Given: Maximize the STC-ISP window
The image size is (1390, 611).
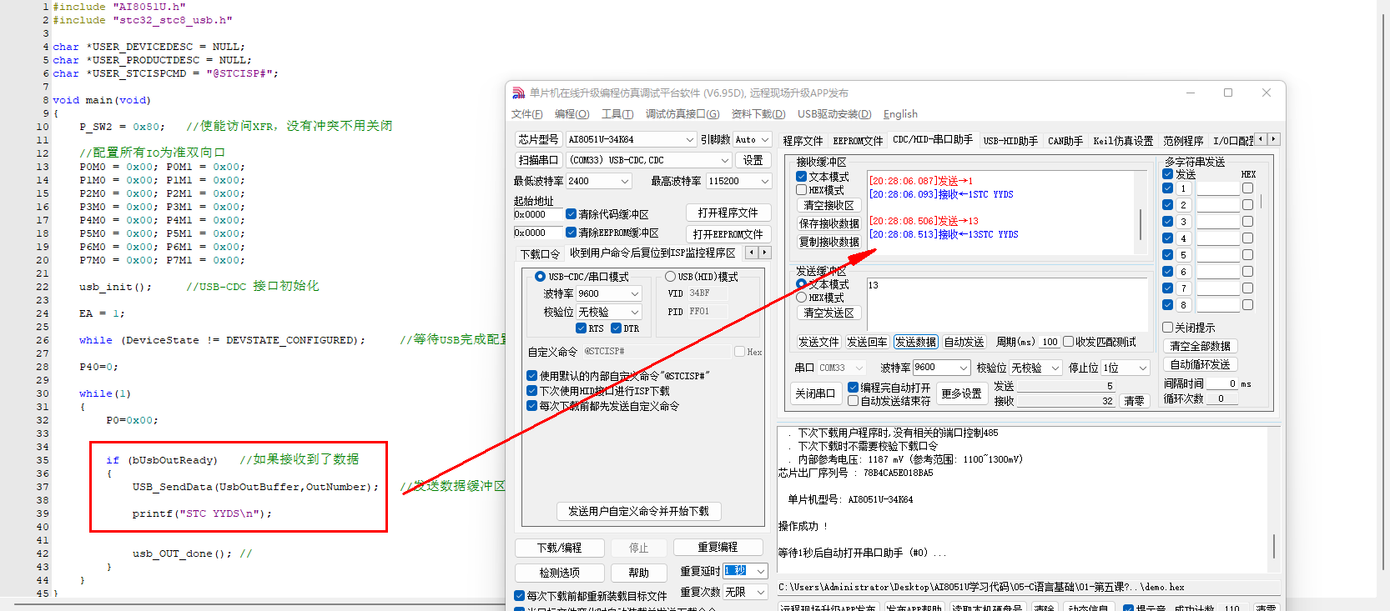Looking at the screenshot, I should click(1227, 93).
